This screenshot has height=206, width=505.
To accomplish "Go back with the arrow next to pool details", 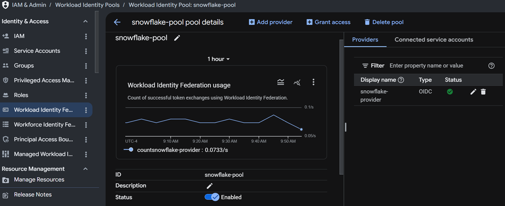I will click(117, 22).
